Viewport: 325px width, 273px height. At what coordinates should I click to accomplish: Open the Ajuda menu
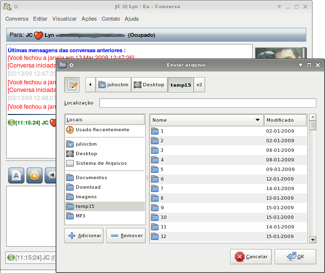(x=132, y=19)
